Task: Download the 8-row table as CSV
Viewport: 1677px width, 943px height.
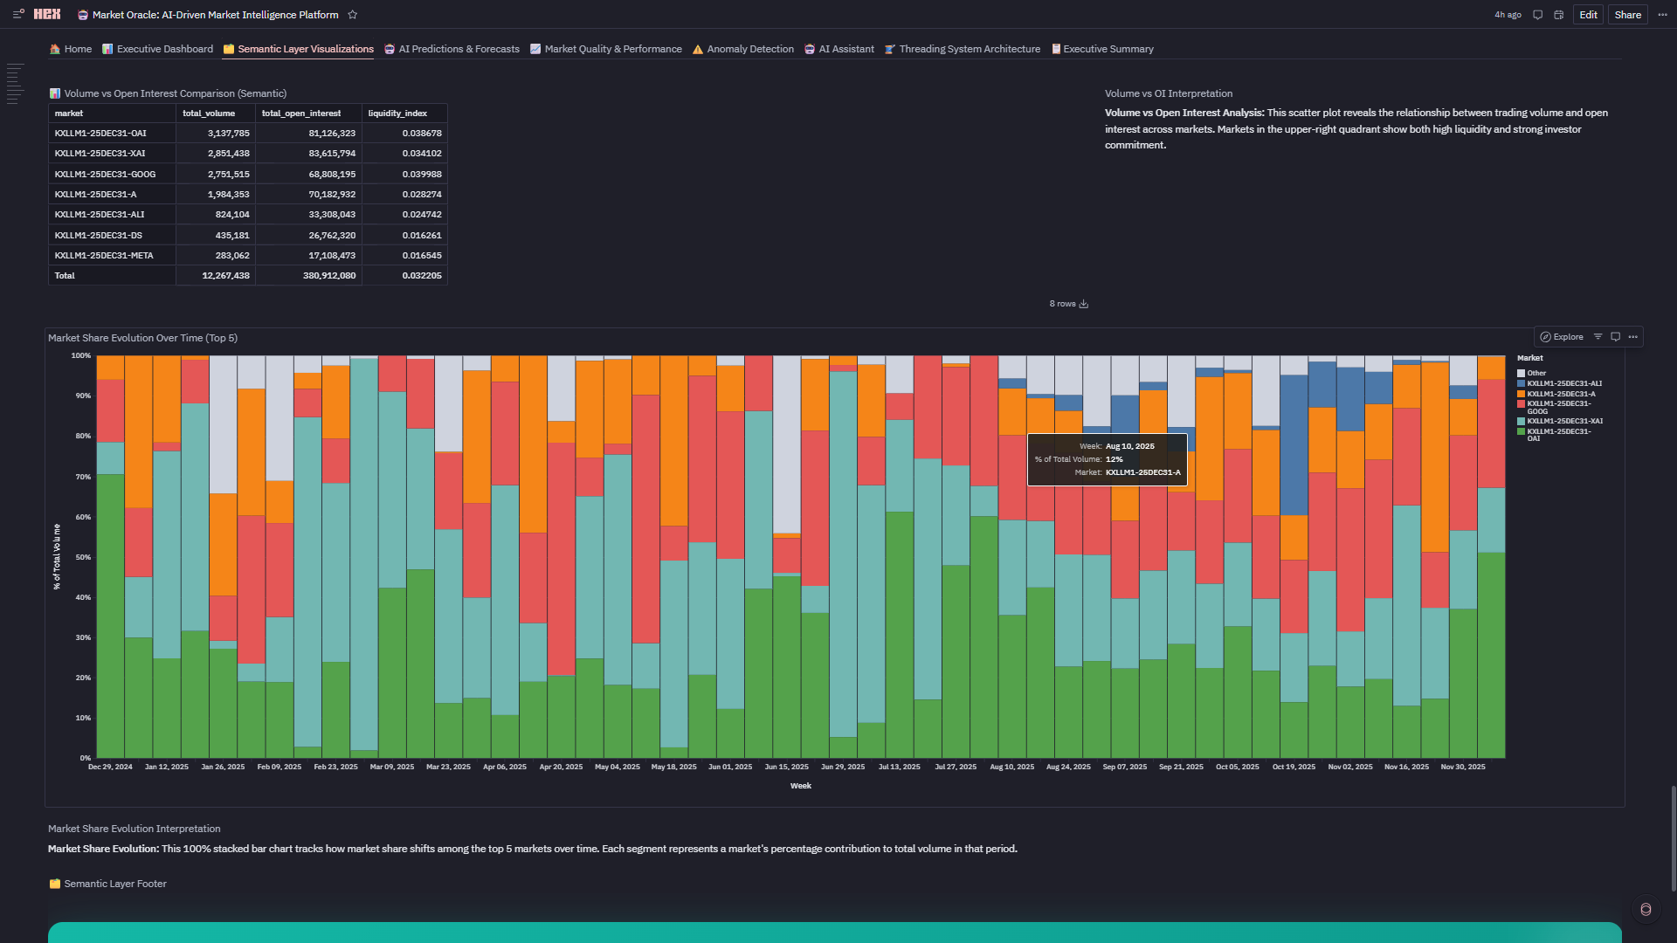Action: click(x=1084, y=304)
